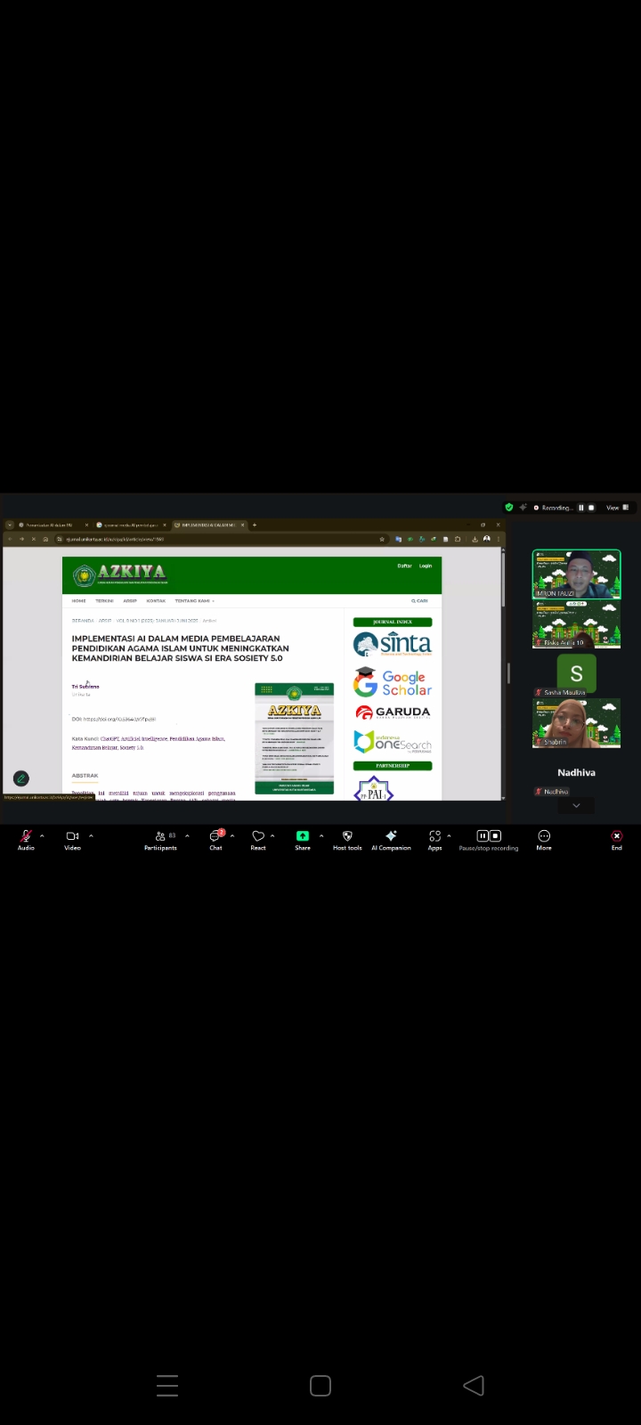
Task: Open the More options menu
Action: 544,840
